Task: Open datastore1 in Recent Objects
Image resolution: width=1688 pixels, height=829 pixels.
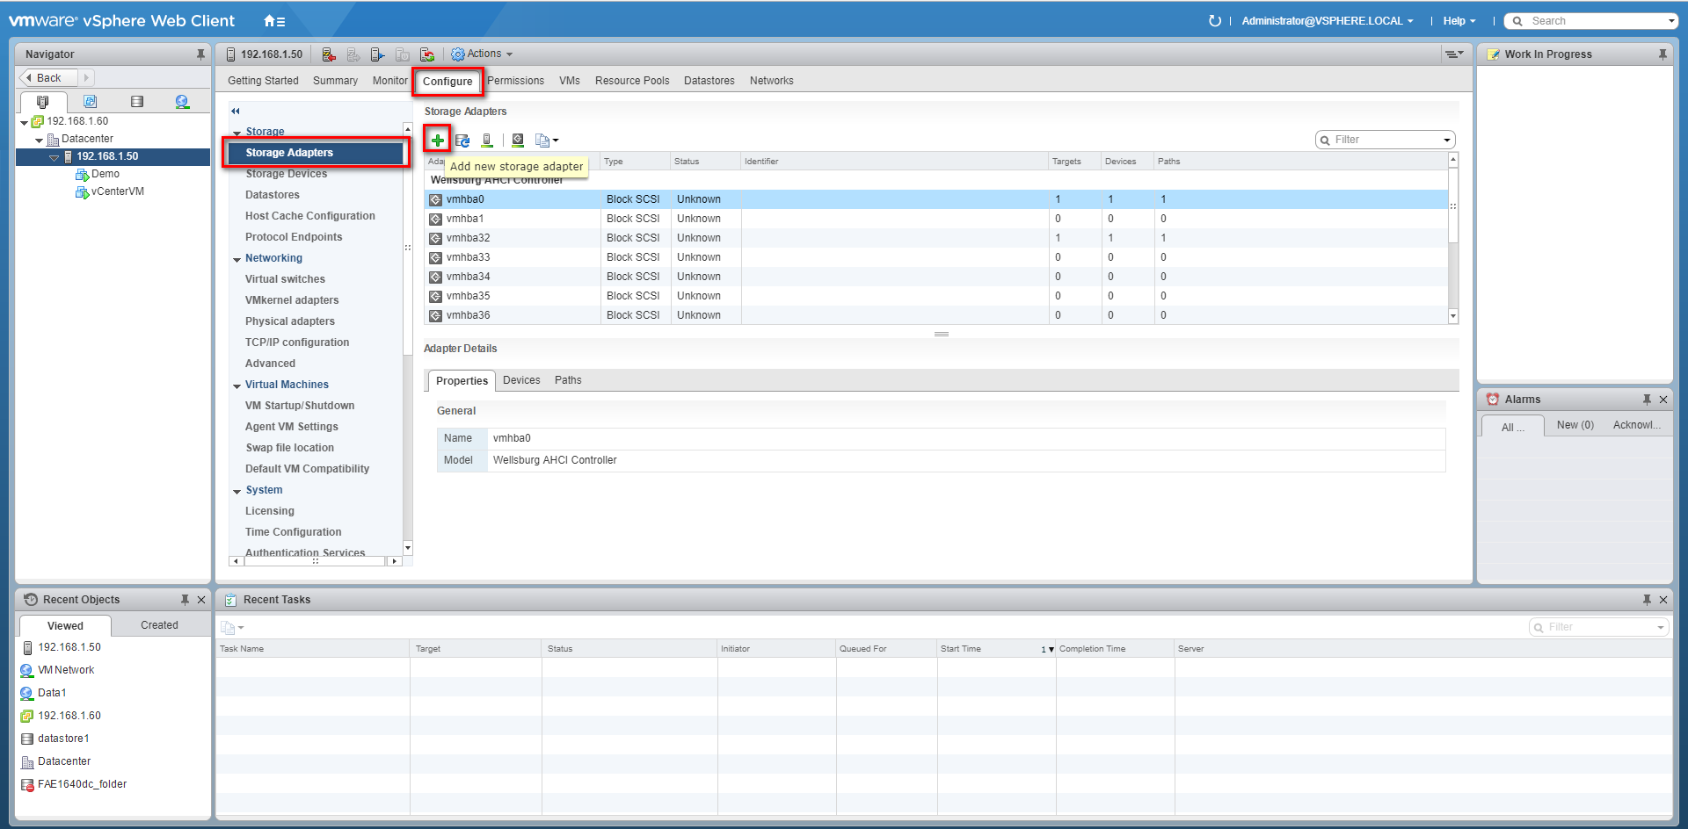Action: click(x=63, y=739)
